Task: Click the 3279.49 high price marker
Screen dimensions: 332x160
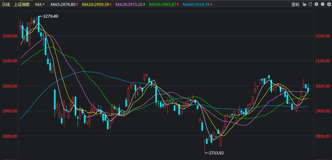Action: 50,16
